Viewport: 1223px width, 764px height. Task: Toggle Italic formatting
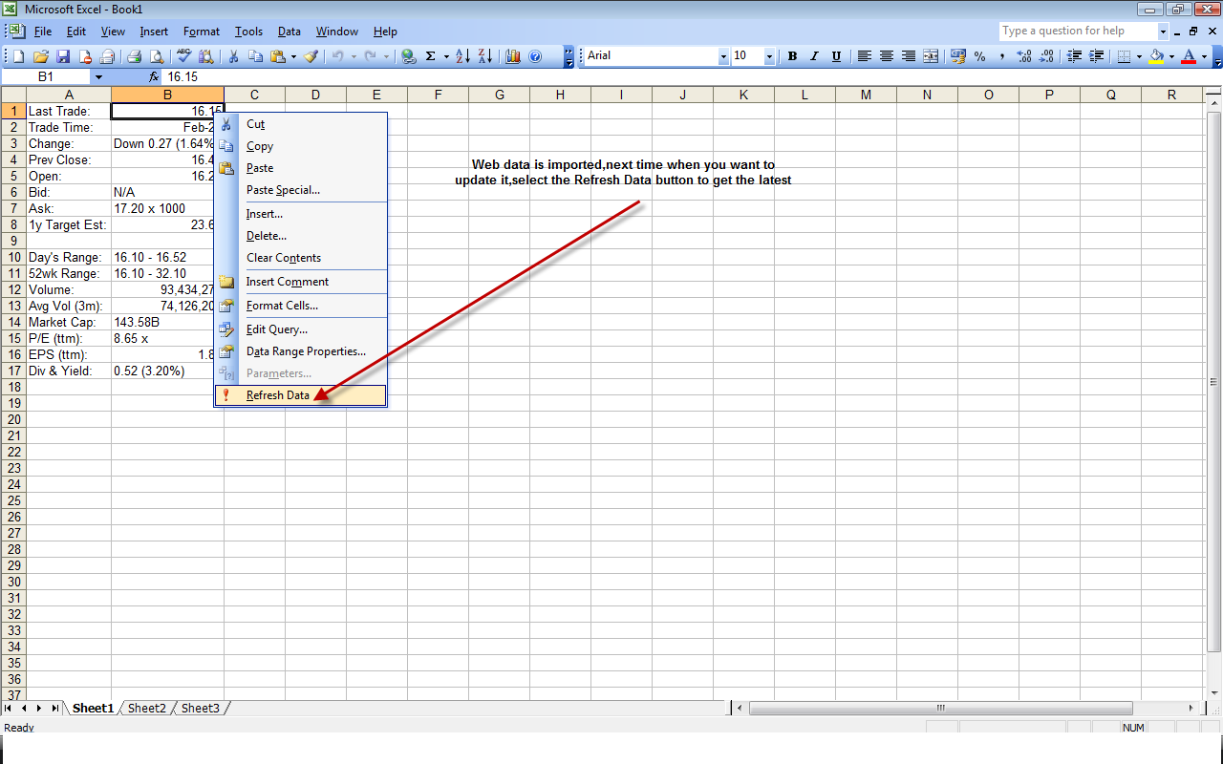[814, 56]
